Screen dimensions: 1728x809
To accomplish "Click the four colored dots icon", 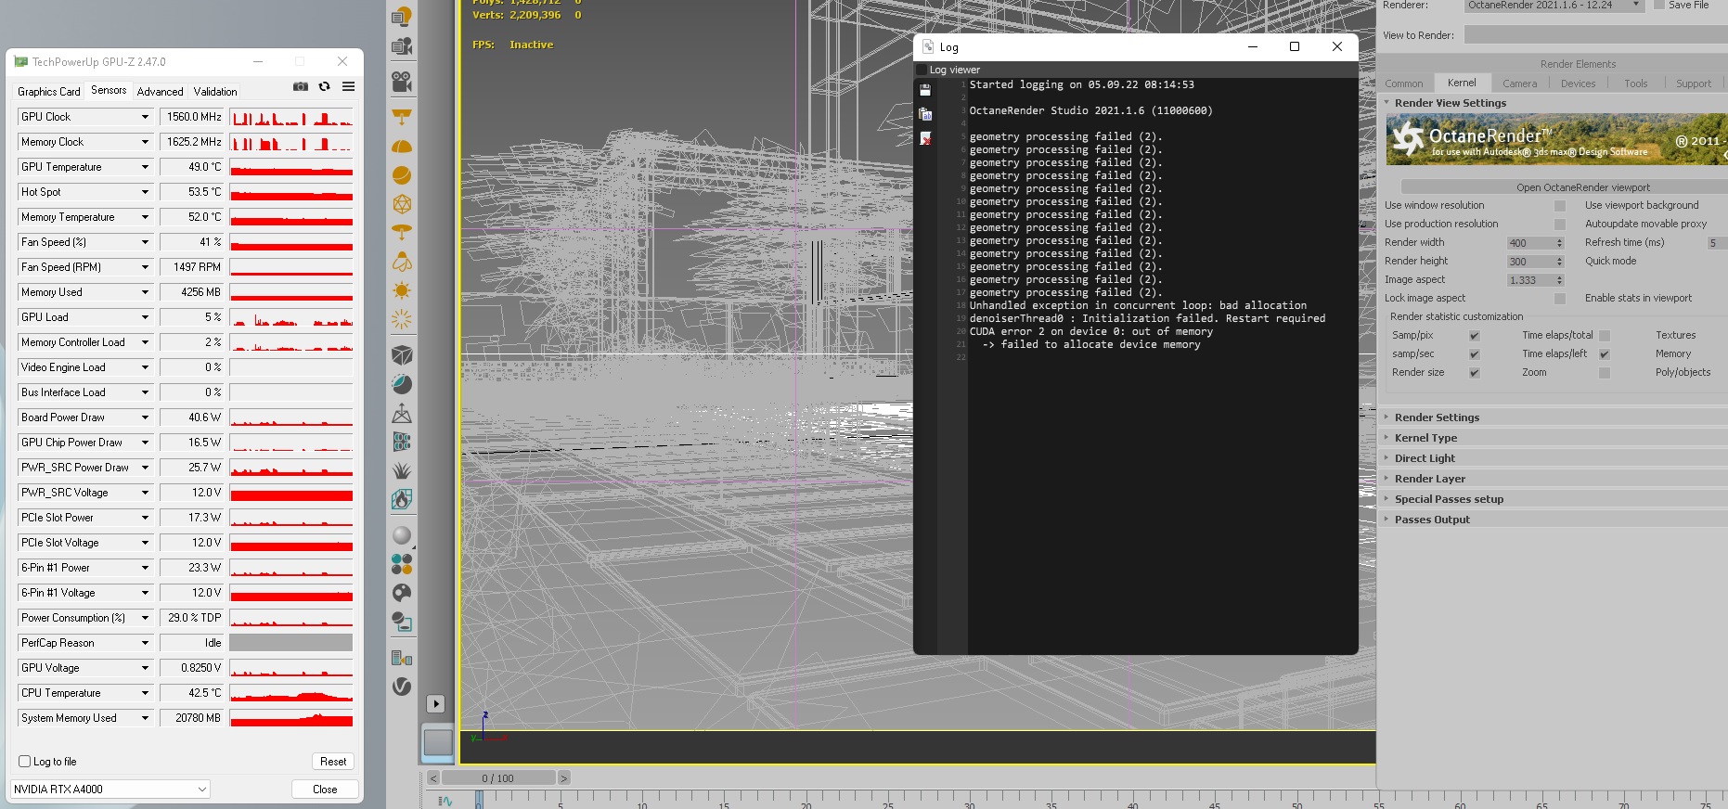I will click(402, 564).
